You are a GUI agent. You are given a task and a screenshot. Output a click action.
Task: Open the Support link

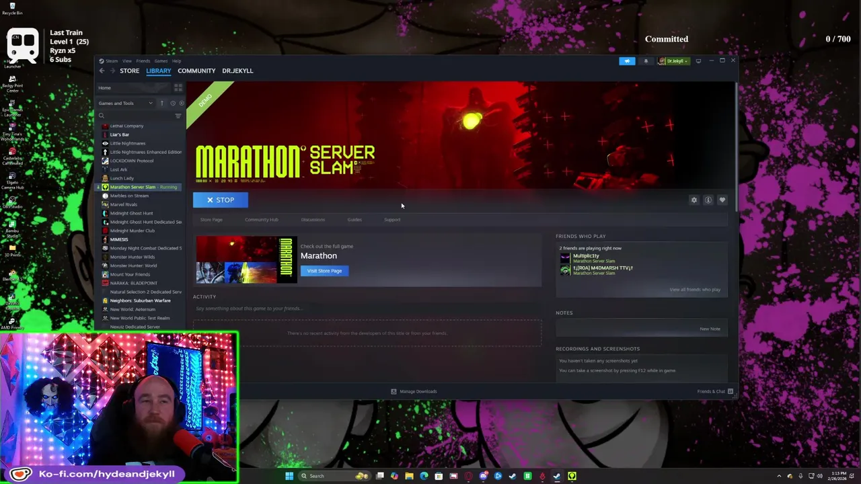tap(392, 220)
